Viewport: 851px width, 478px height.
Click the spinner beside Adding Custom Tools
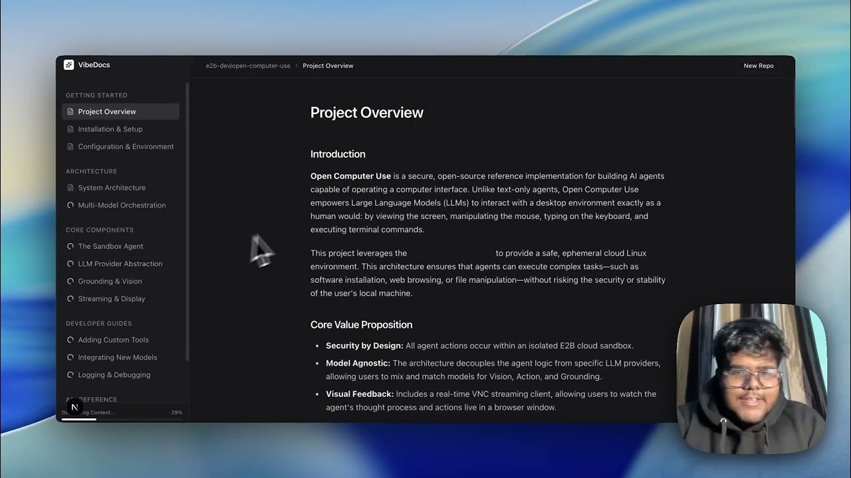(70, 339)
